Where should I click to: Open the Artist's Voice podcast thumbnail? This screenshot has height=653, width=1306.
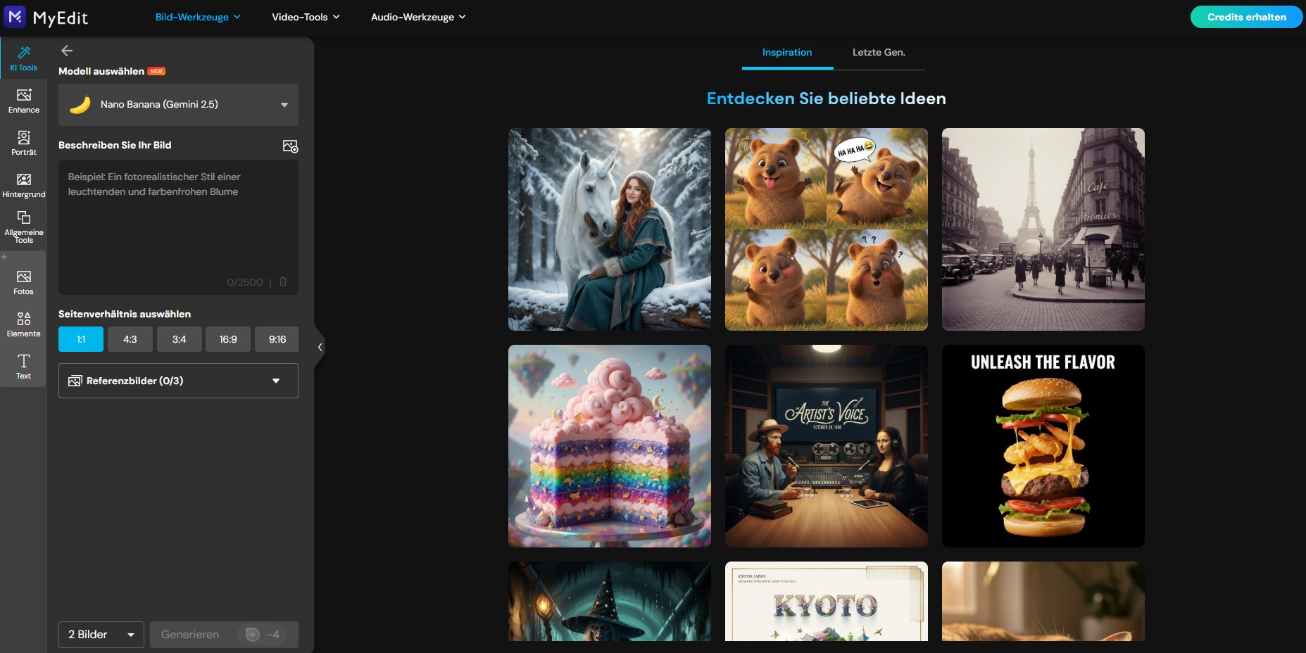(x=827, y=446)
